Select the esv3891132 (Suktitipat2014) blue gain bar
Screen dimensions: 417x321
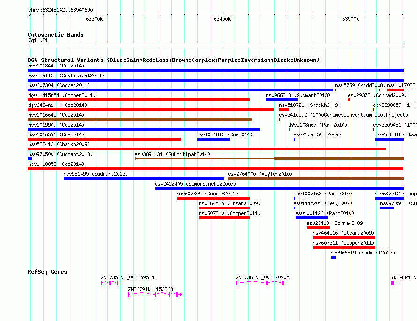pyautogui.click(x=216, y=80)
